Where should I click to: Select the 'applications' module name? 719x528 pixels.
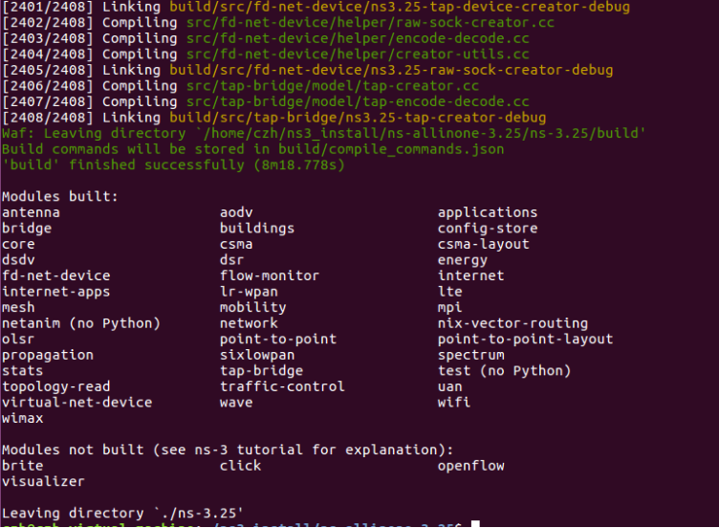(488, 212)
